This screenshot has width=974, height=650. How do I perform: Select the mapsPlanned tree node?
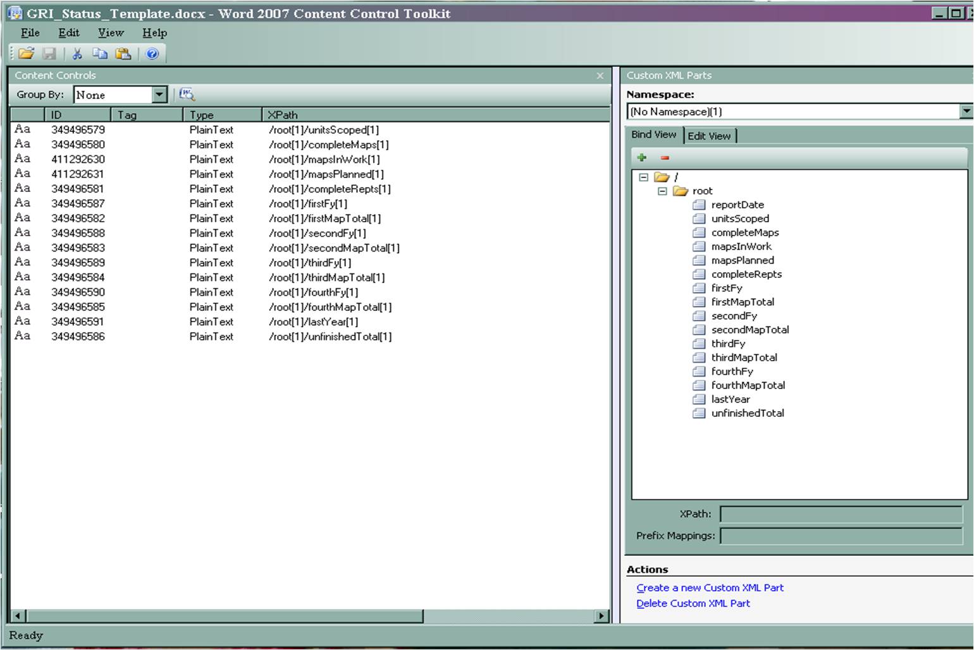coord(743,260)
